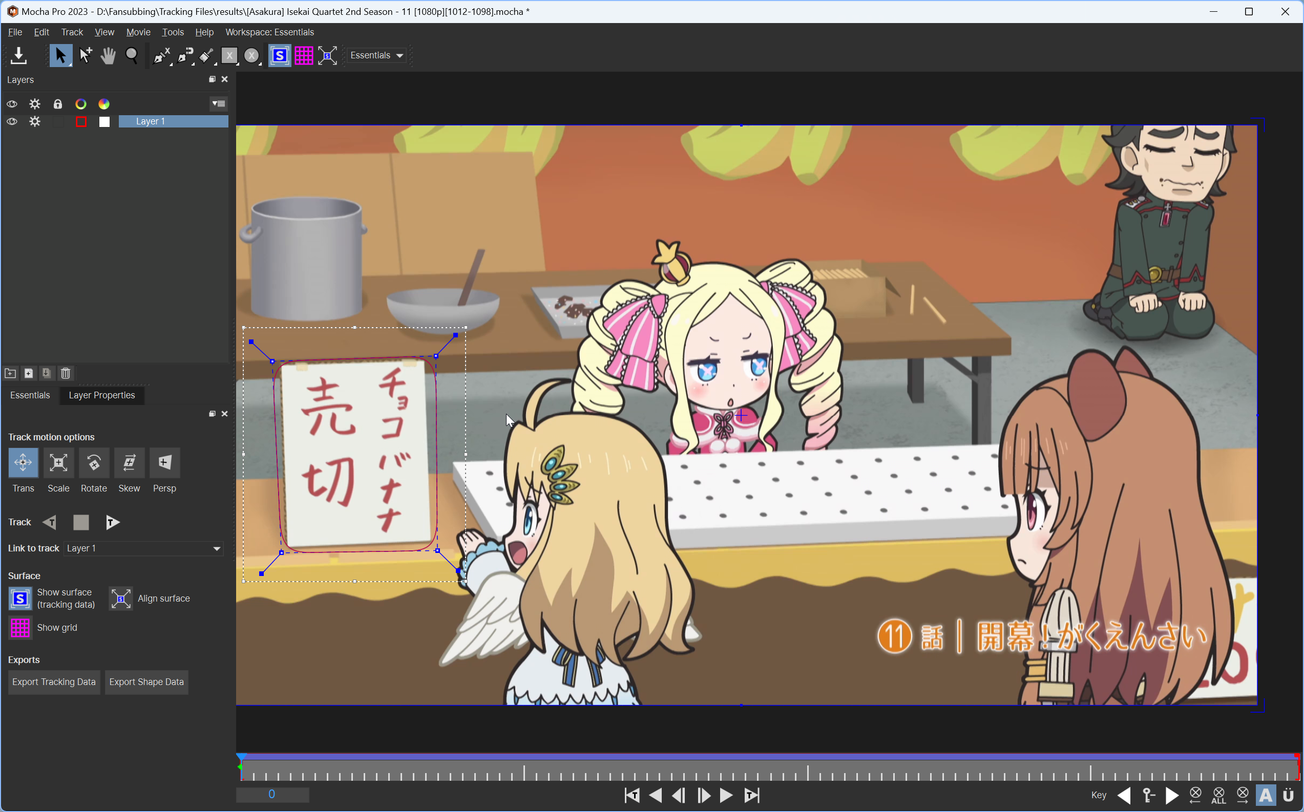Select the Zoom magnifier tool

click(132, 55)
